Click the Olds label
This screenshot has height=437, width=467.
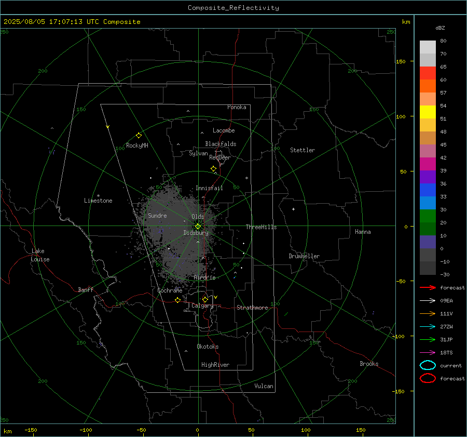pyautogui.click(x=198, y=217)
